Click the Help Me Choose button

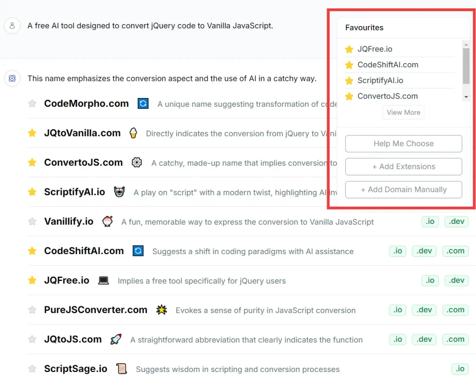click(x=403, y=144)
